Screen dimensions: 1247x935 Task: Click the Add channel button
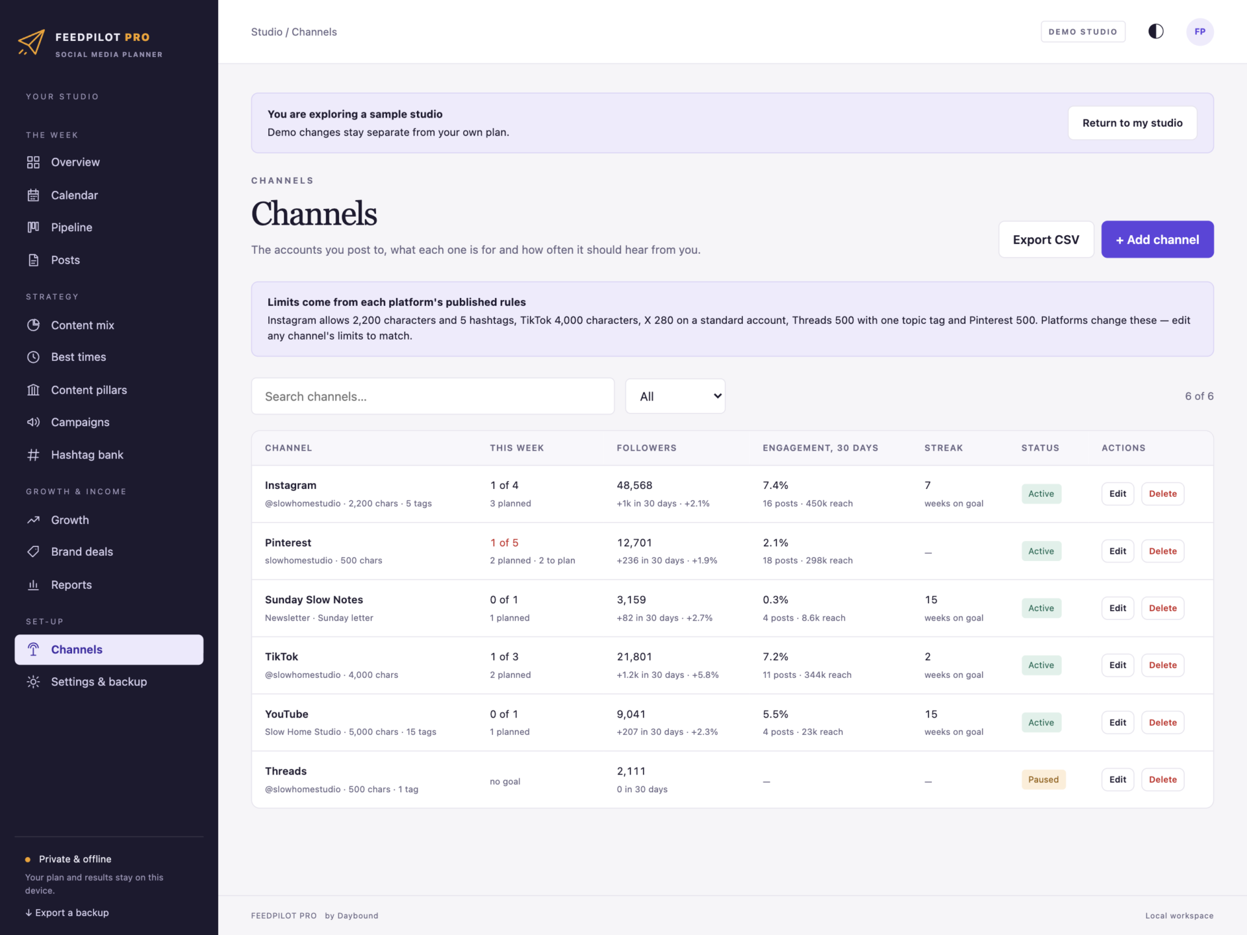click(1157, 240)
